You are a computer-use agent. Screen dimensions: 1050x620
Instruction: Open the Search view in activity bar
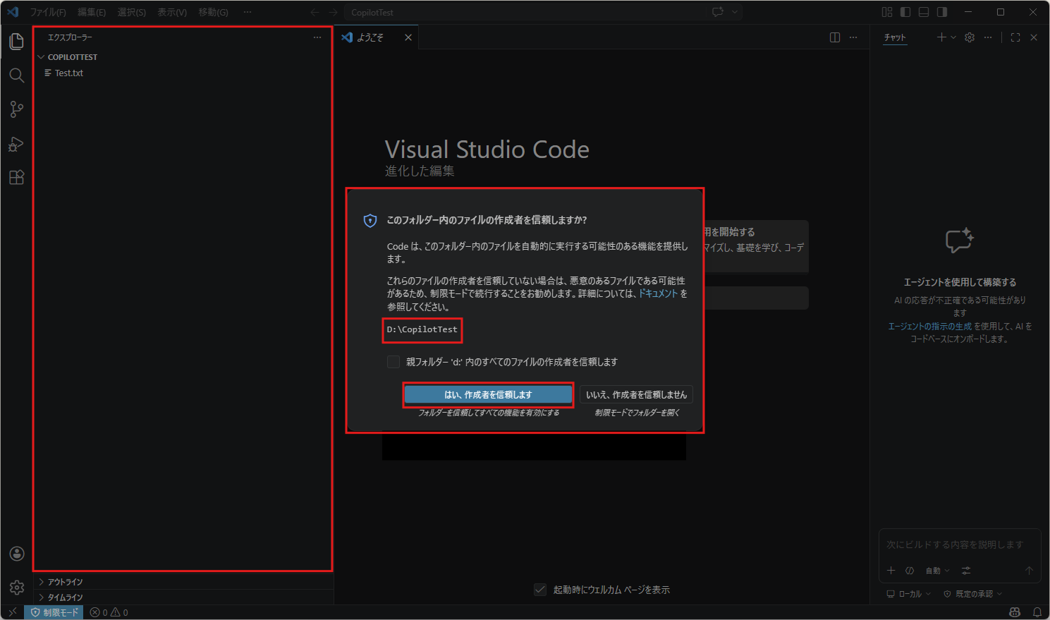pos(17,75)
